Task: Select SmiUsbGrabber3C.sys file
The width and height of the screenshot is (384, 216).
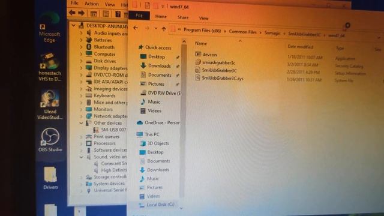Action: coord(219,78)
